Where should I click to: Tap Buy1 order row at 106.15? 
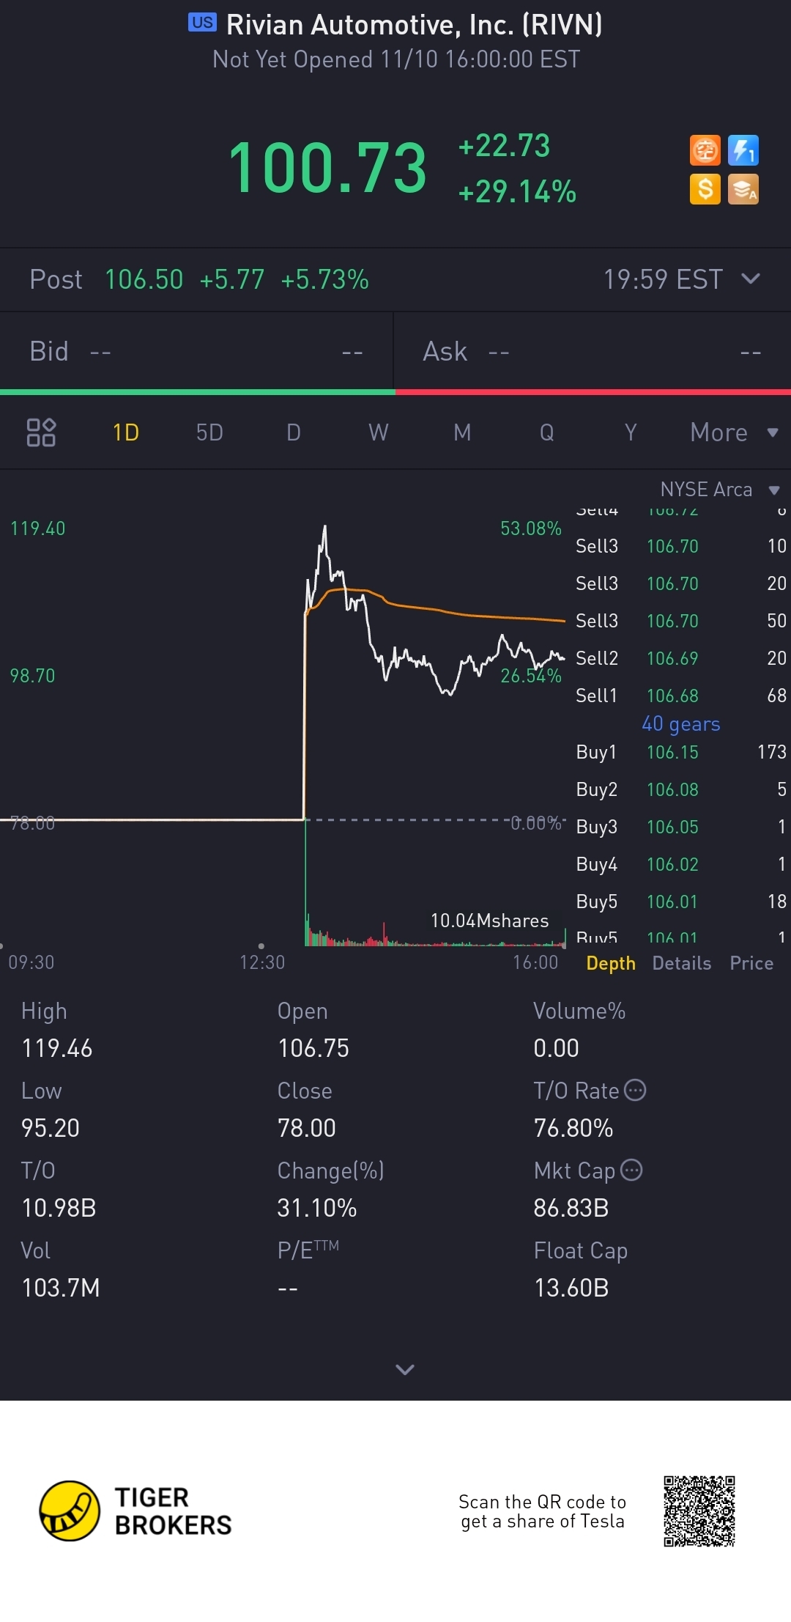(681, 752)
